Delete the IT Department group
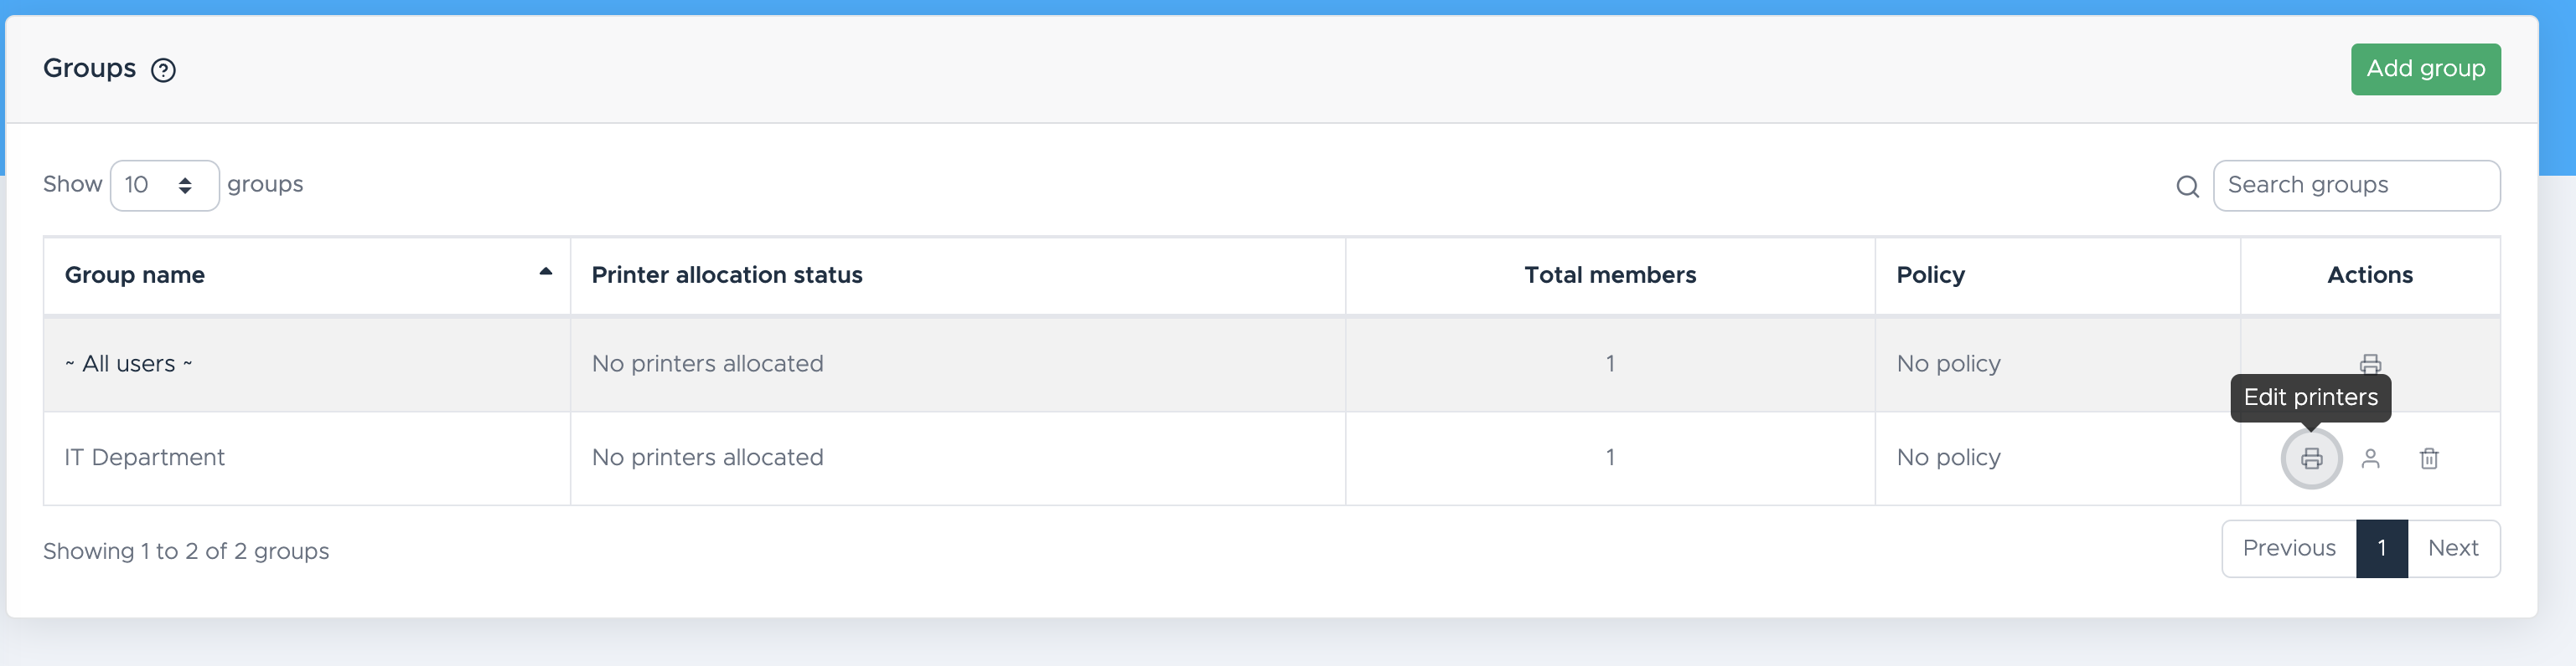 coord(2429,459)
